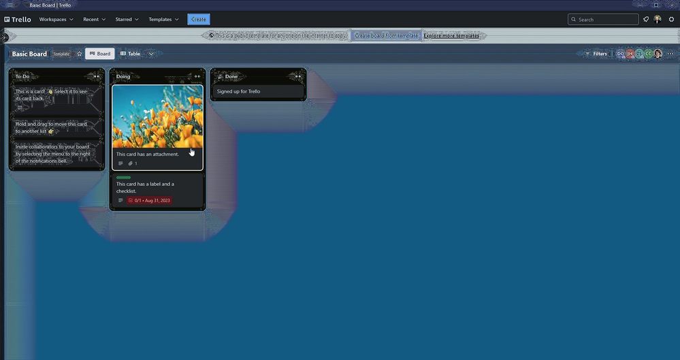Open the Templates dropdown

coord(163,20)
